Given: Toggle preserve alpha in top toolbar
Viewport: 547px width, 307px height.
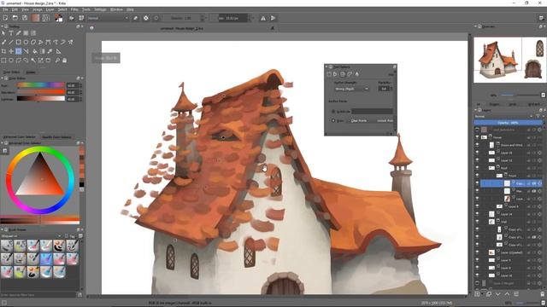Looking at the screenshot, I should pyautogui.click(x=146, y=18).
